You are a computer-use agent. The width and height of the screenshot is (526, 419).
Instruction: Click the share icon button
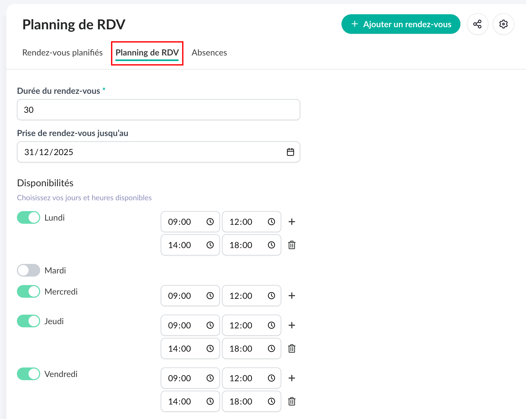click(477, 24)
